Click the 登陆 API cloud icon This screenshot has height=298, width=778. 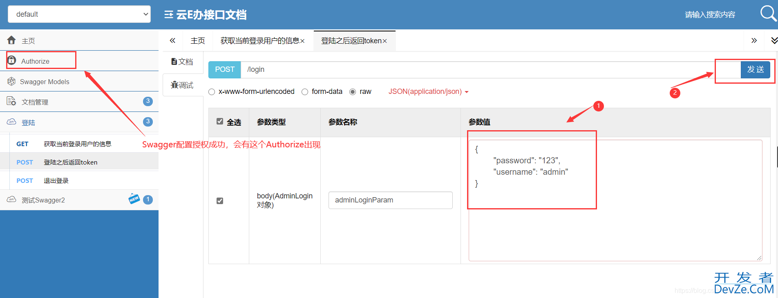pyautogui.click(x=11, y=122)
